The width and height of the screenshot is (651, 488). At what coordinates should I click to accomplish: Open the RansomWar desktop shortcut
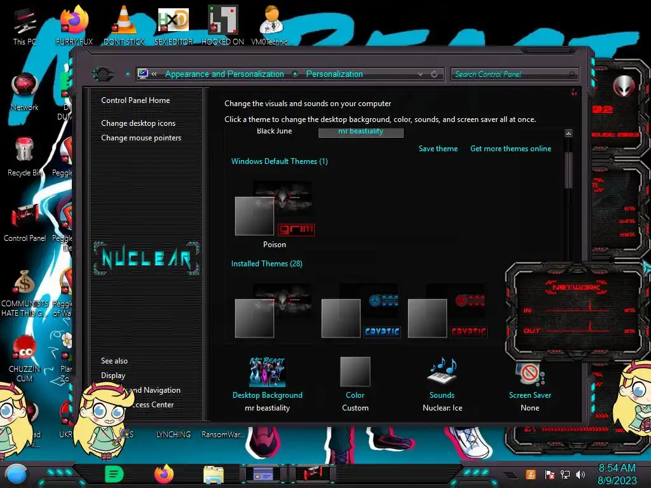pyautogui.click(x=223, y=435)
